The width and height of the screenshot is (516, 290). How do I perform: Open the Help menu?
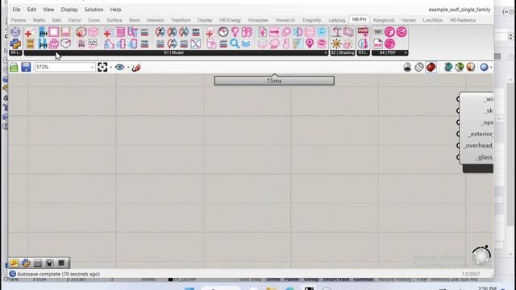[x=115, y=10]
